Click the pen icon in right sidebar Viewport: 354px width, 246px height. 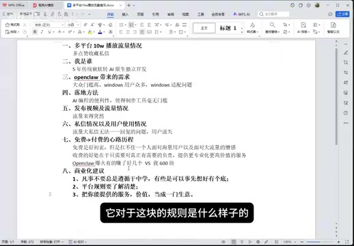pyautogui.click(x=346, y=53)
